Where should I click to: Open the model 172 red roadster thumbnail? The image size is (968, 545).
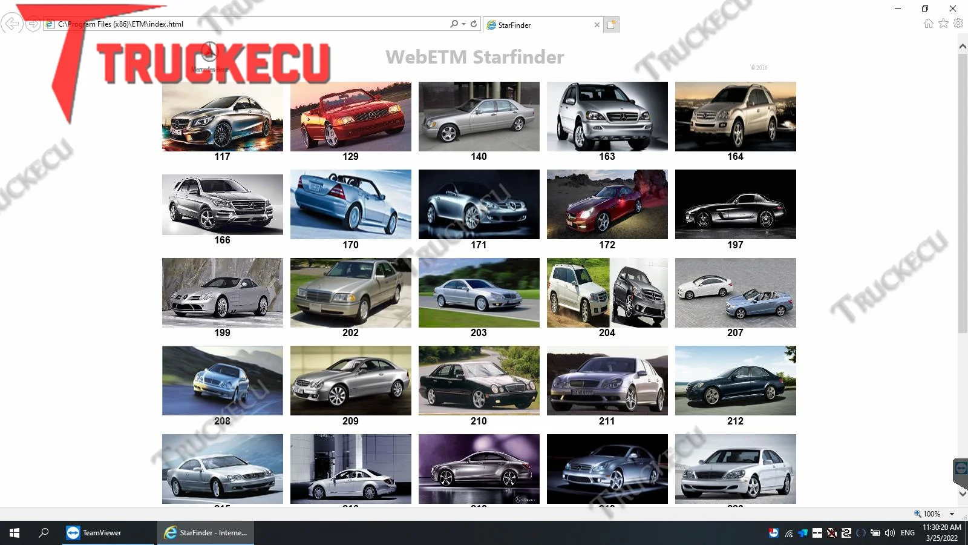coord(607,205)
